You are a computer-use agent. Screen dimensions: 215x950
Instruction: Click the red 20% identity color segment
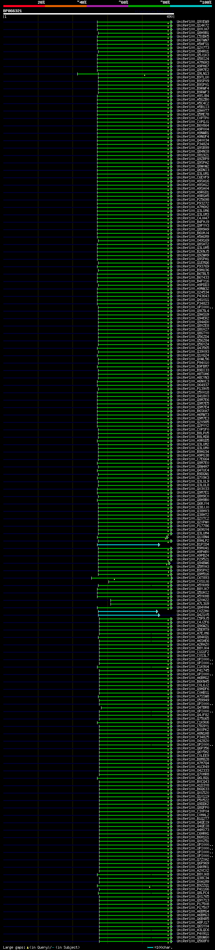point(24,6)
